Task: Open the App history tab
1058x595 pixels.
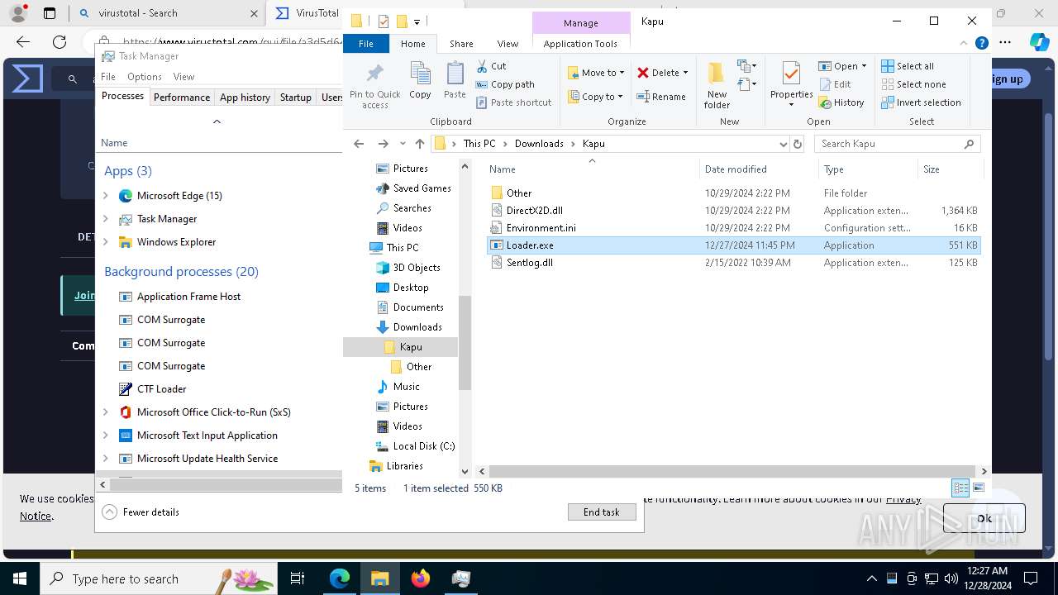Action: [x=245, y=98]
